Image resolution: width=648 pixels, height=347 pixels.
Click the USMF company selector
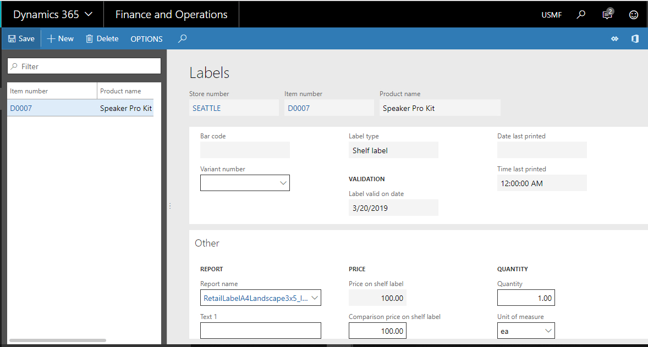tap(552, 15)
